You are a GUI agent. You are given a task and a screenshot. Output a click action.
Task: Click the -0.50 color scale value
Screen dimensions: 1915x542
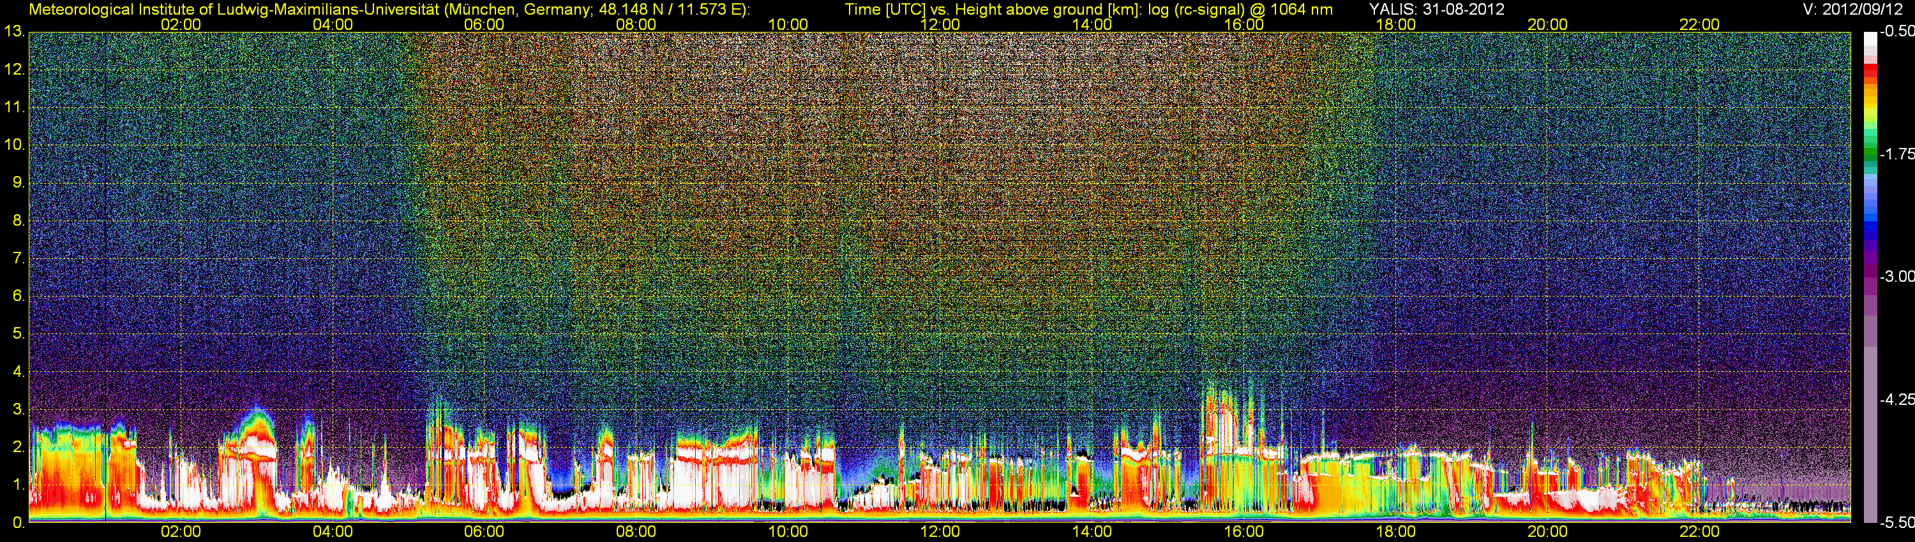pyautogui.click(x=1896, y=31)
